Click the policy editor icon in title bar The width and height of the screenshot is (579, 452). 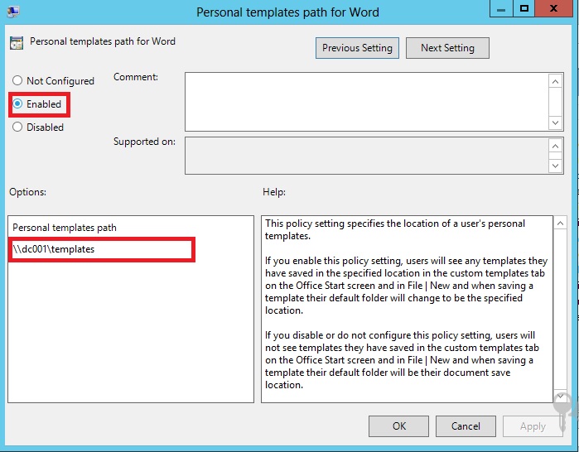click(x=13, y=12)
